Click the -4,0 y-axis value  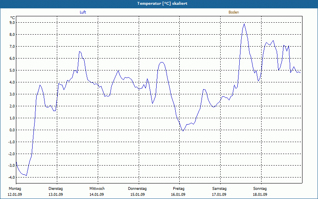pyautogui.click(x=12, y=177)
